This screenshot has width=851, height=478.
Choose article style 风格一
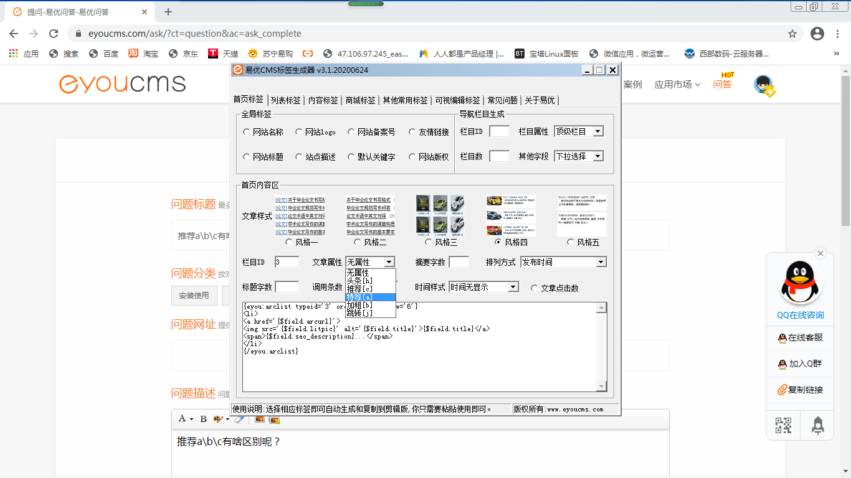[289, 242]
